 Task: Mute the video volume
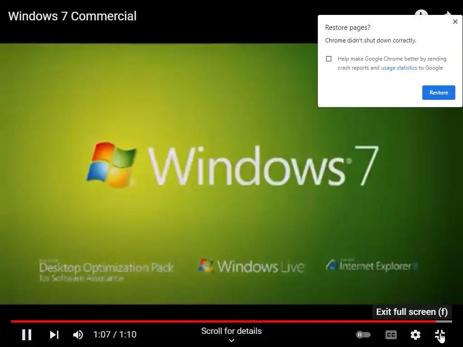click(x=78, y=335)
